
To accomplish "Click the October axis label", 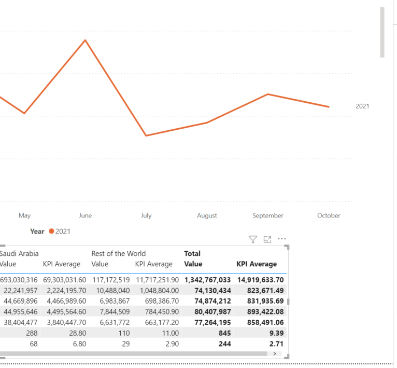I will [329, 215].
